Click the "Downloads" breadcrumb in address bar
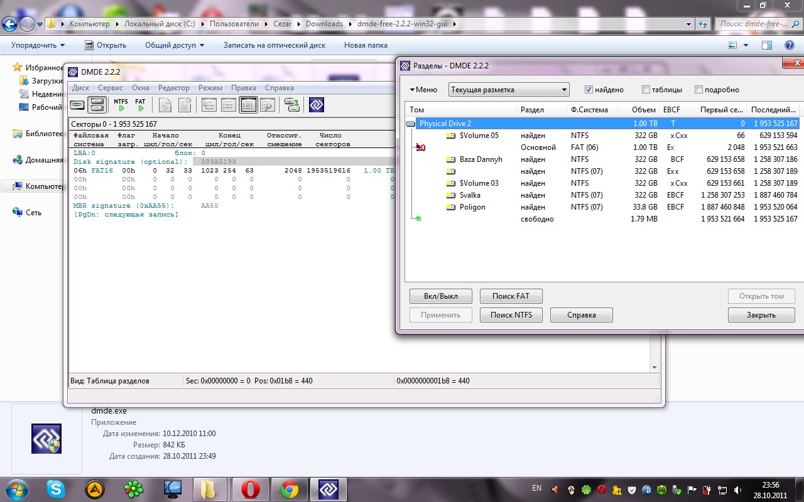 [324, 24]
